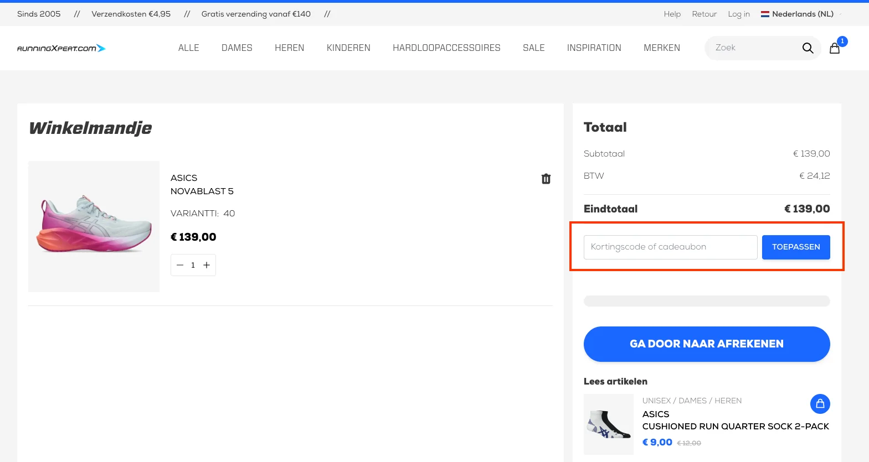The height and width of the screenshot is (462, 869).
Task: Click the grey progress bar under coupon
Action: pyautogui.click(x=707, y=301)
